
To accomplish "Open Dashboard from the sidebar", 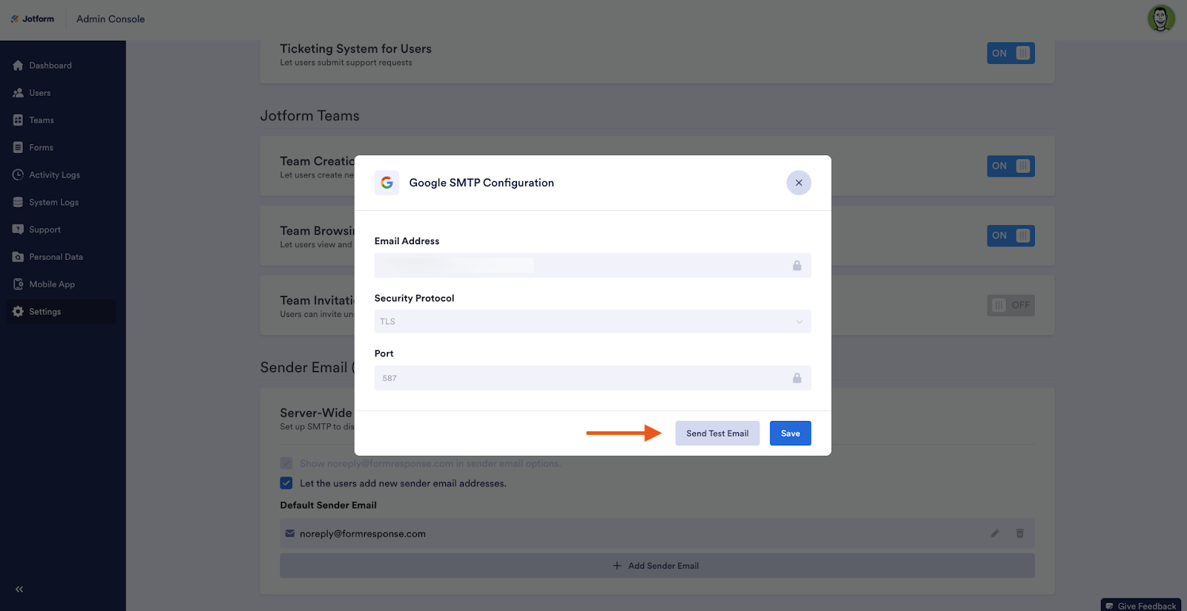I will (x=50, y=65).
